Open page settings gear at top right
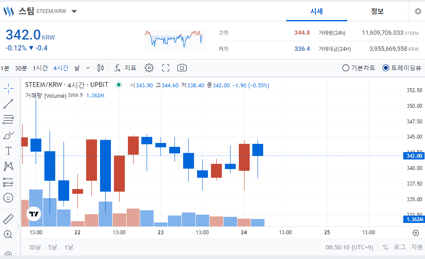 [418, 11]
